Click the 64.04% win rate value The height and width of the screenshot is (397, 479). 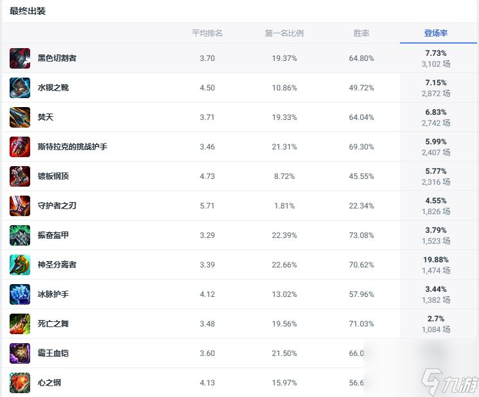coord(361,117)
